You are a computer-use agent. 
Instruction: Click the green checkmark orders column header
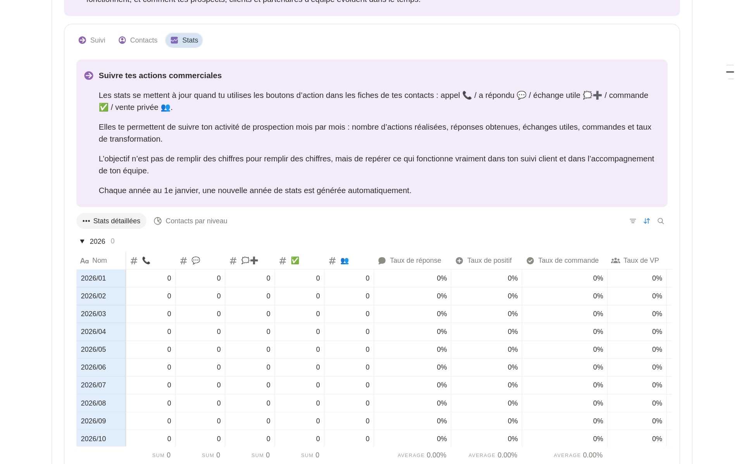[x=300, y=260]
